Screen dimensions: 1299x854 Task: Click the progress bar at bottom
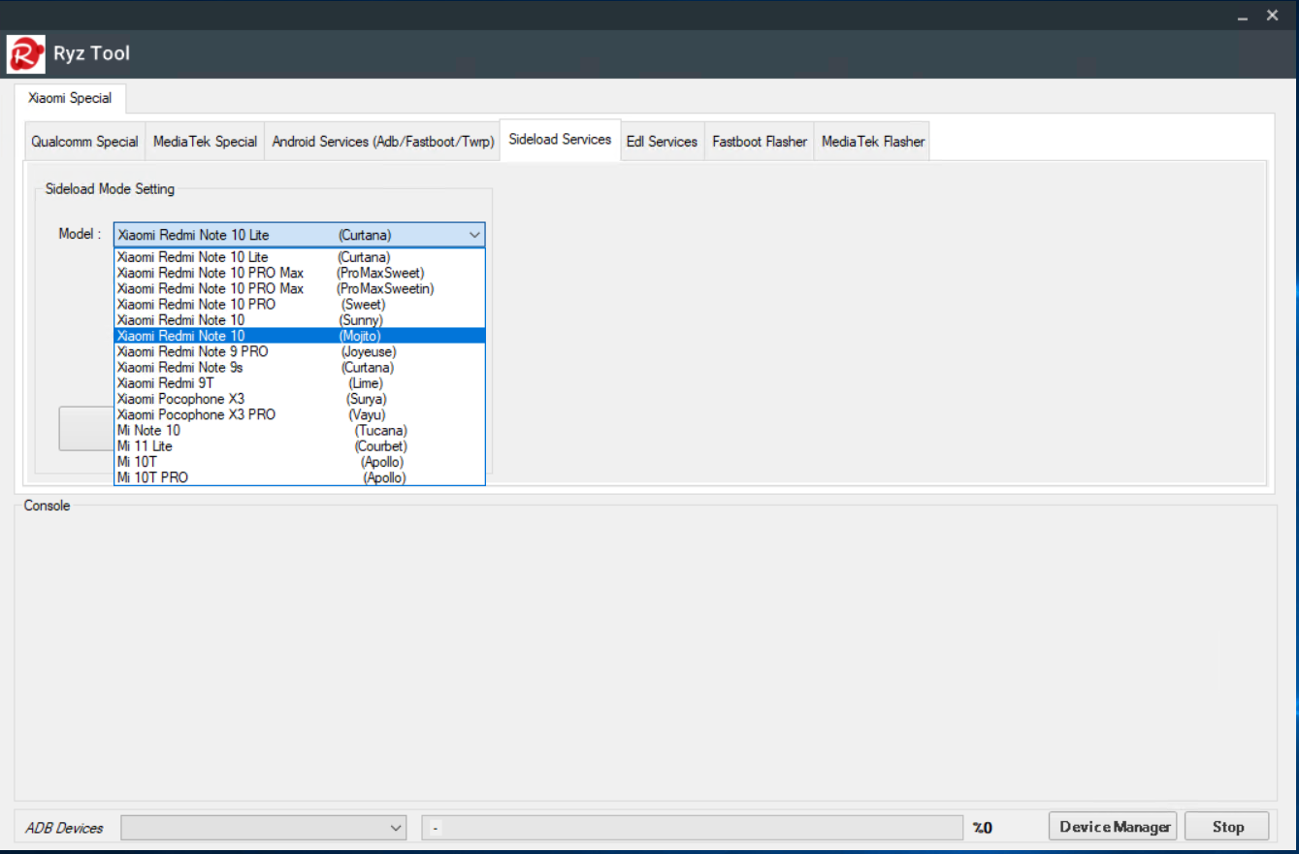pyautogui.click(x=693, y=828)
